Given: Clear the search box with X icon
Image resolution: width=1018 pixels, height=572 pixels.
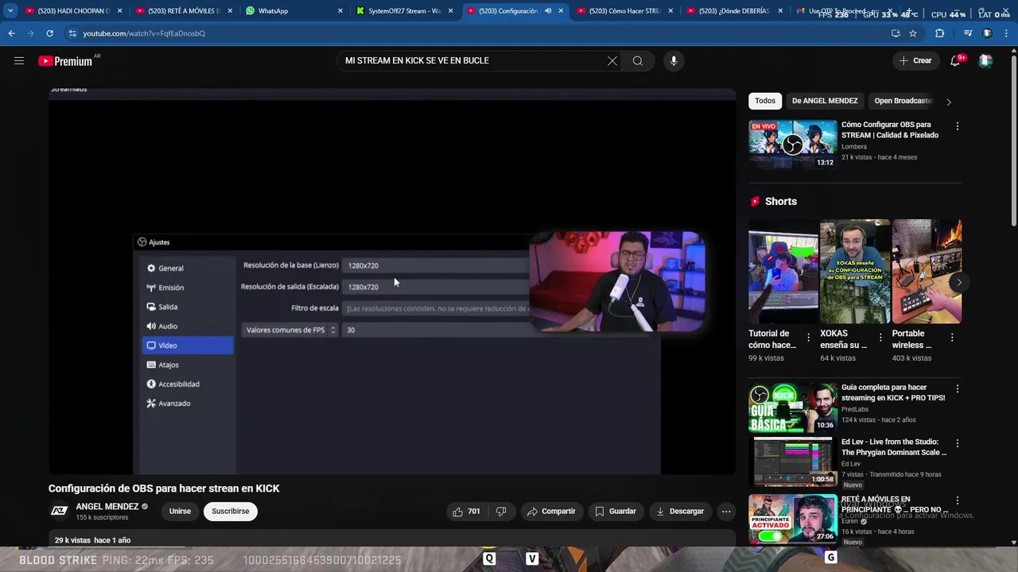Looking at the screenshot, I should (612, 60).
